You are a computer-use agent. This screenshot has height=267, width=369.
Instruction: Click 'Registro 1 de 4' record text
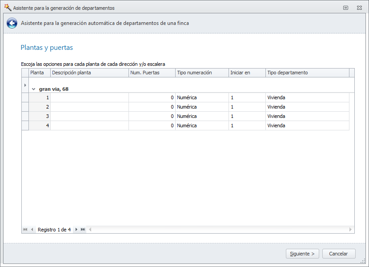pyautogui.click(x=54, y=230)
